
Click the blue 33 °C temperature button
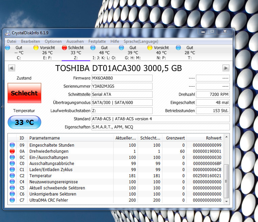[x=24, y=122]
